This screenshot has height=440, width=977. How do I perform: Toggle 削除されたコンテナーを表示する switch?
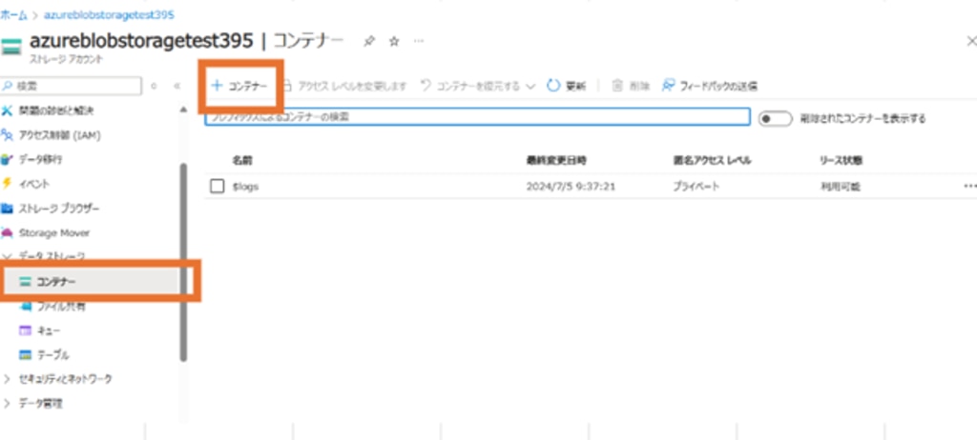(775, 118)
